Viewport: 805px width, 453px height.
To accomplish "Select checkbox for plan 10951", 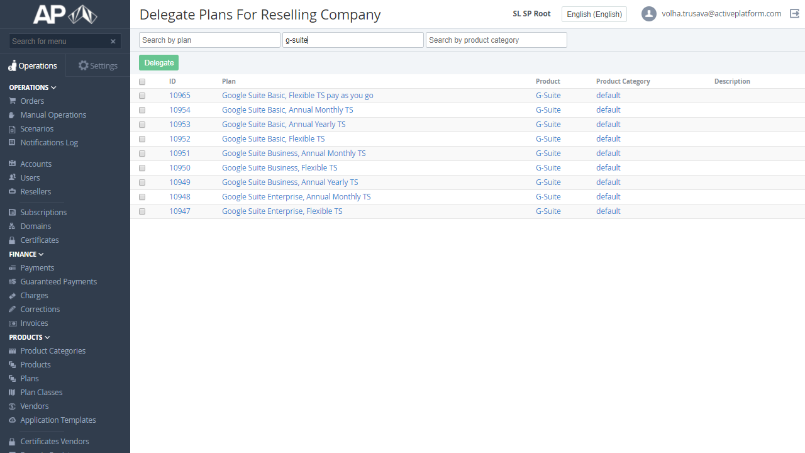I will pos(142,154).
